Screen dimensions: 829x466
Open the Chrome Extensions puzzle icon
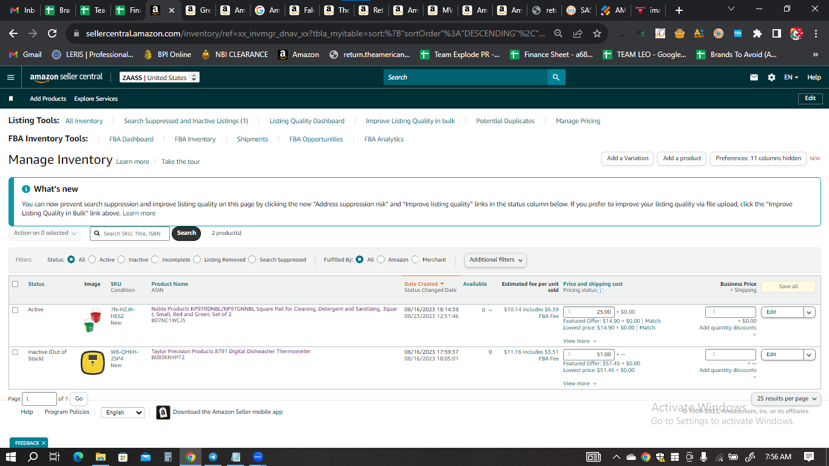coord(757,33)
